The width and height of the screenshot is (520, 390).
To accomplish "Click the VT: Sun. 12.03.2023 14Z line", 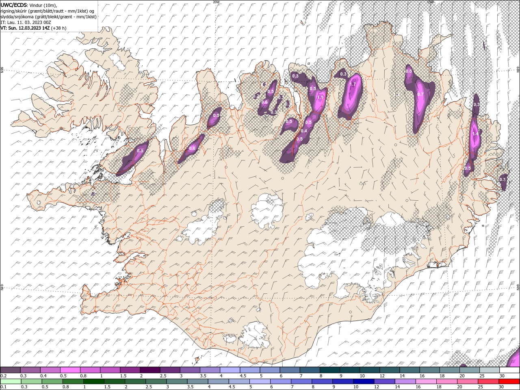I will pos(25,28).
